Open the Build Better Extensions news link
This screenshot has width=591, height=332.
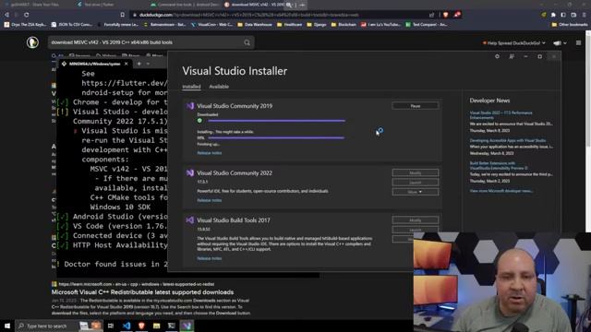499,166
